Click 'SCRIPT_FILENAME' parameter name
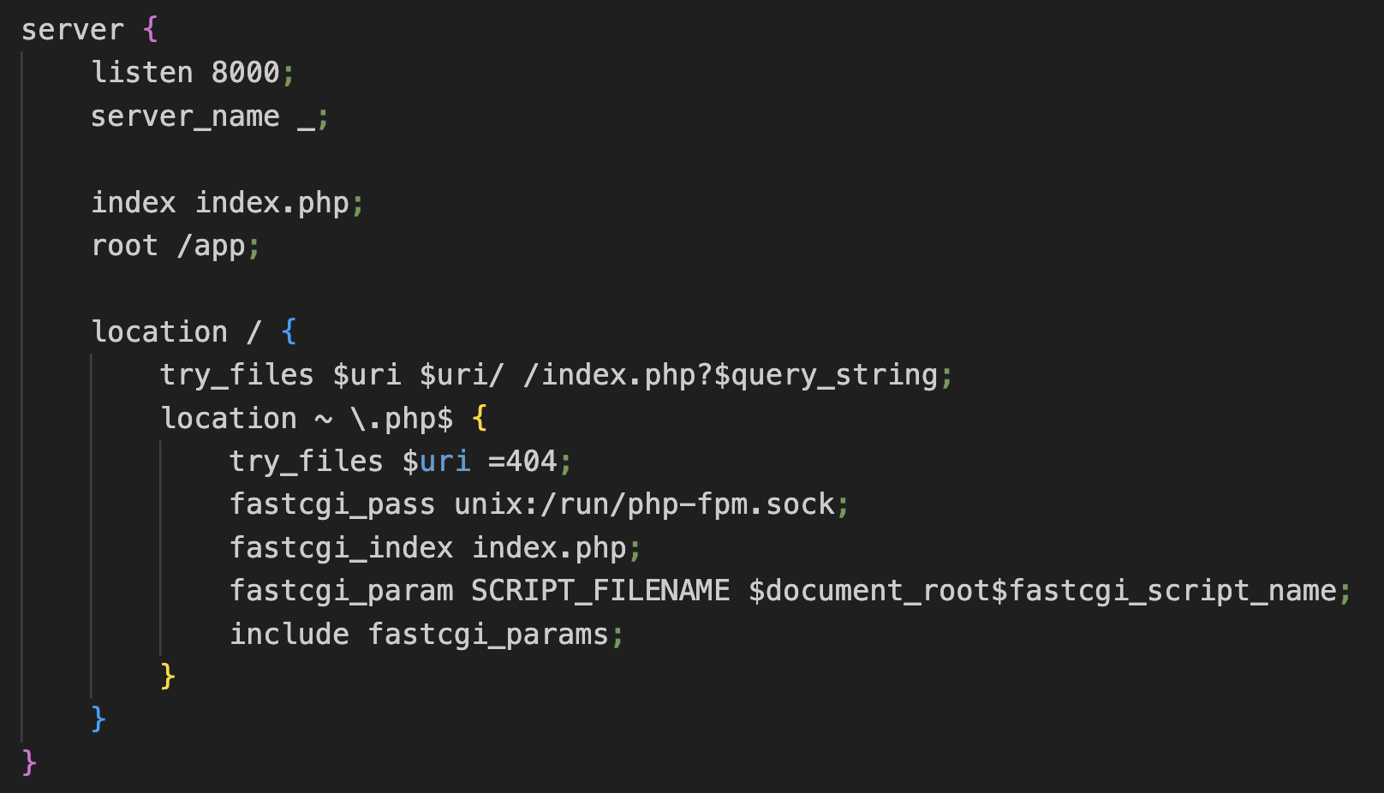 tap(600, 591)
